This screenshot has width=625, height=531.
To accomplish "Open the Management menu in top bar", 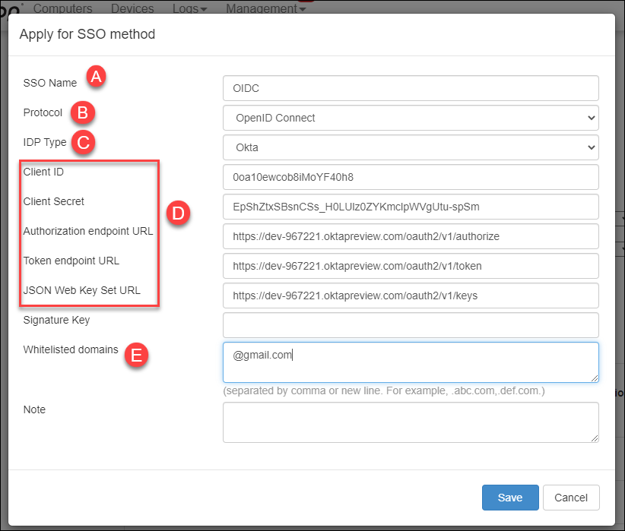I will click(265, 8).
